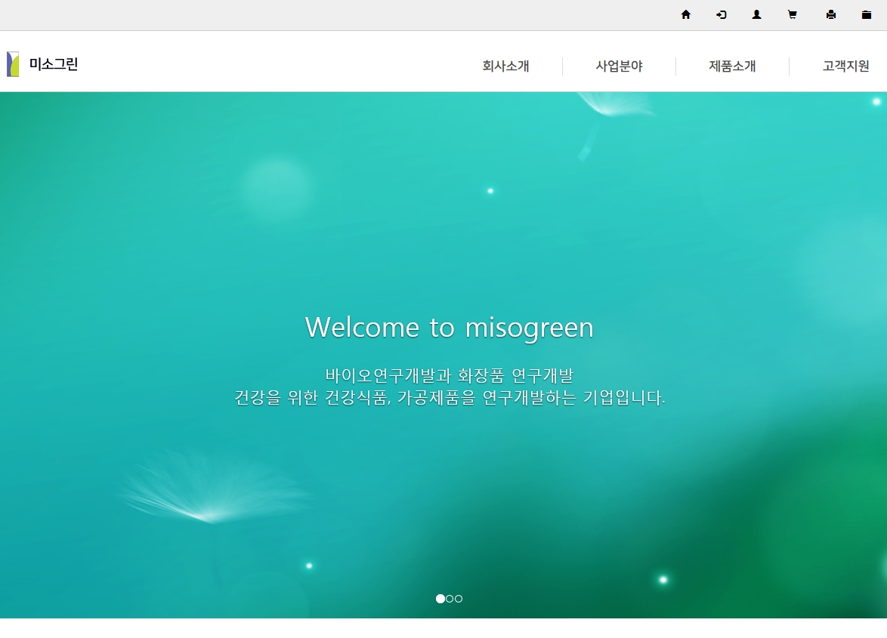
Task: Open the 회사소개 menu
Action: [505, 66]
